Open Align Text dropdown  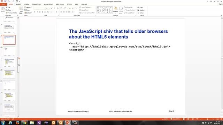pyautogui.click(x=84, y=10)
